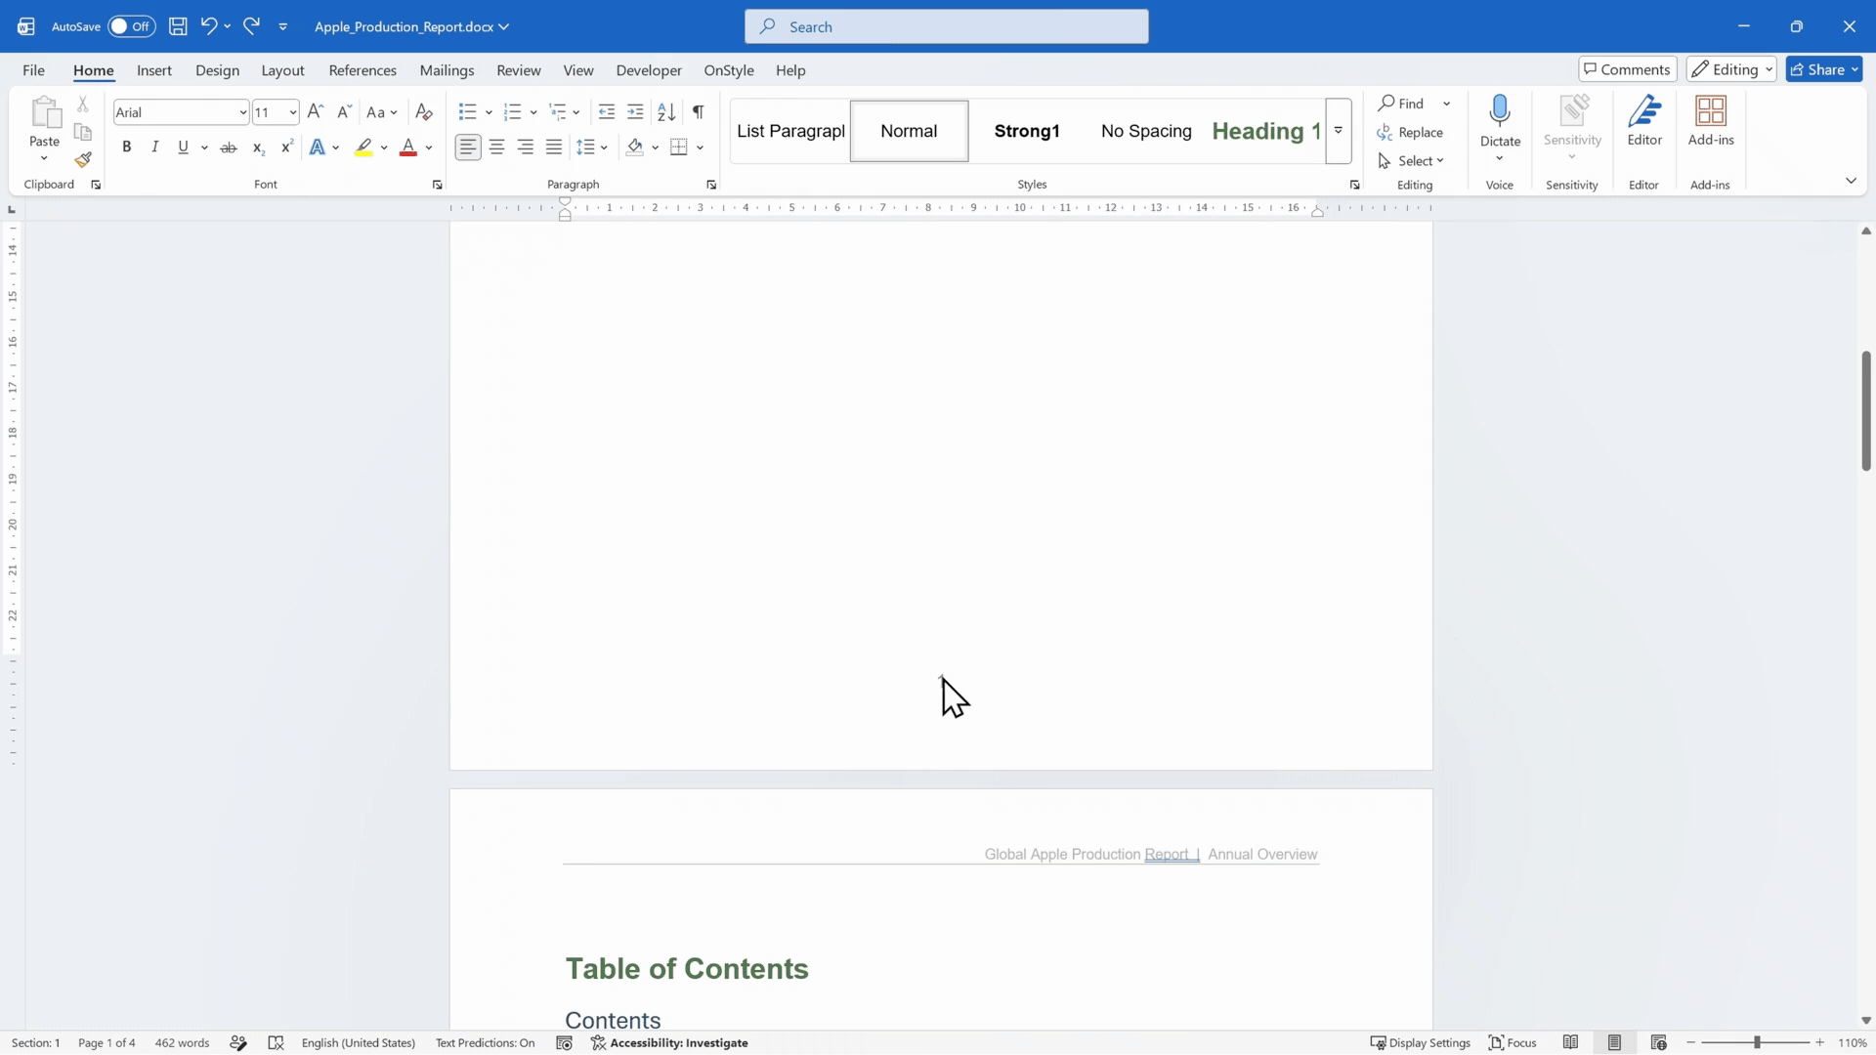1876x1055 pixels.
Task: Expand the Styles gallery more arrow
Action: (x=1339, y=131)
